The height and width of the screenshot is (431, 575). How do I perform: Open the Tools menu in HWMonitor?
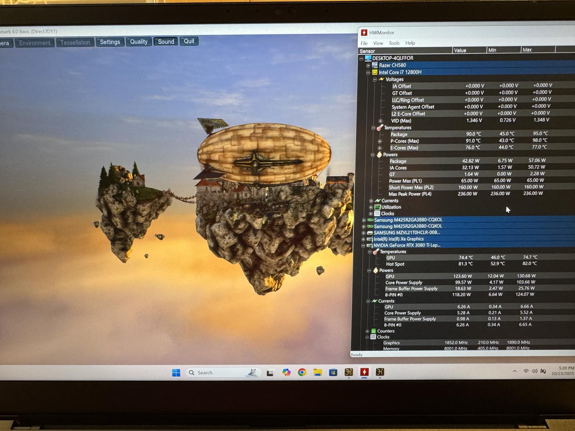coord(394,43)
